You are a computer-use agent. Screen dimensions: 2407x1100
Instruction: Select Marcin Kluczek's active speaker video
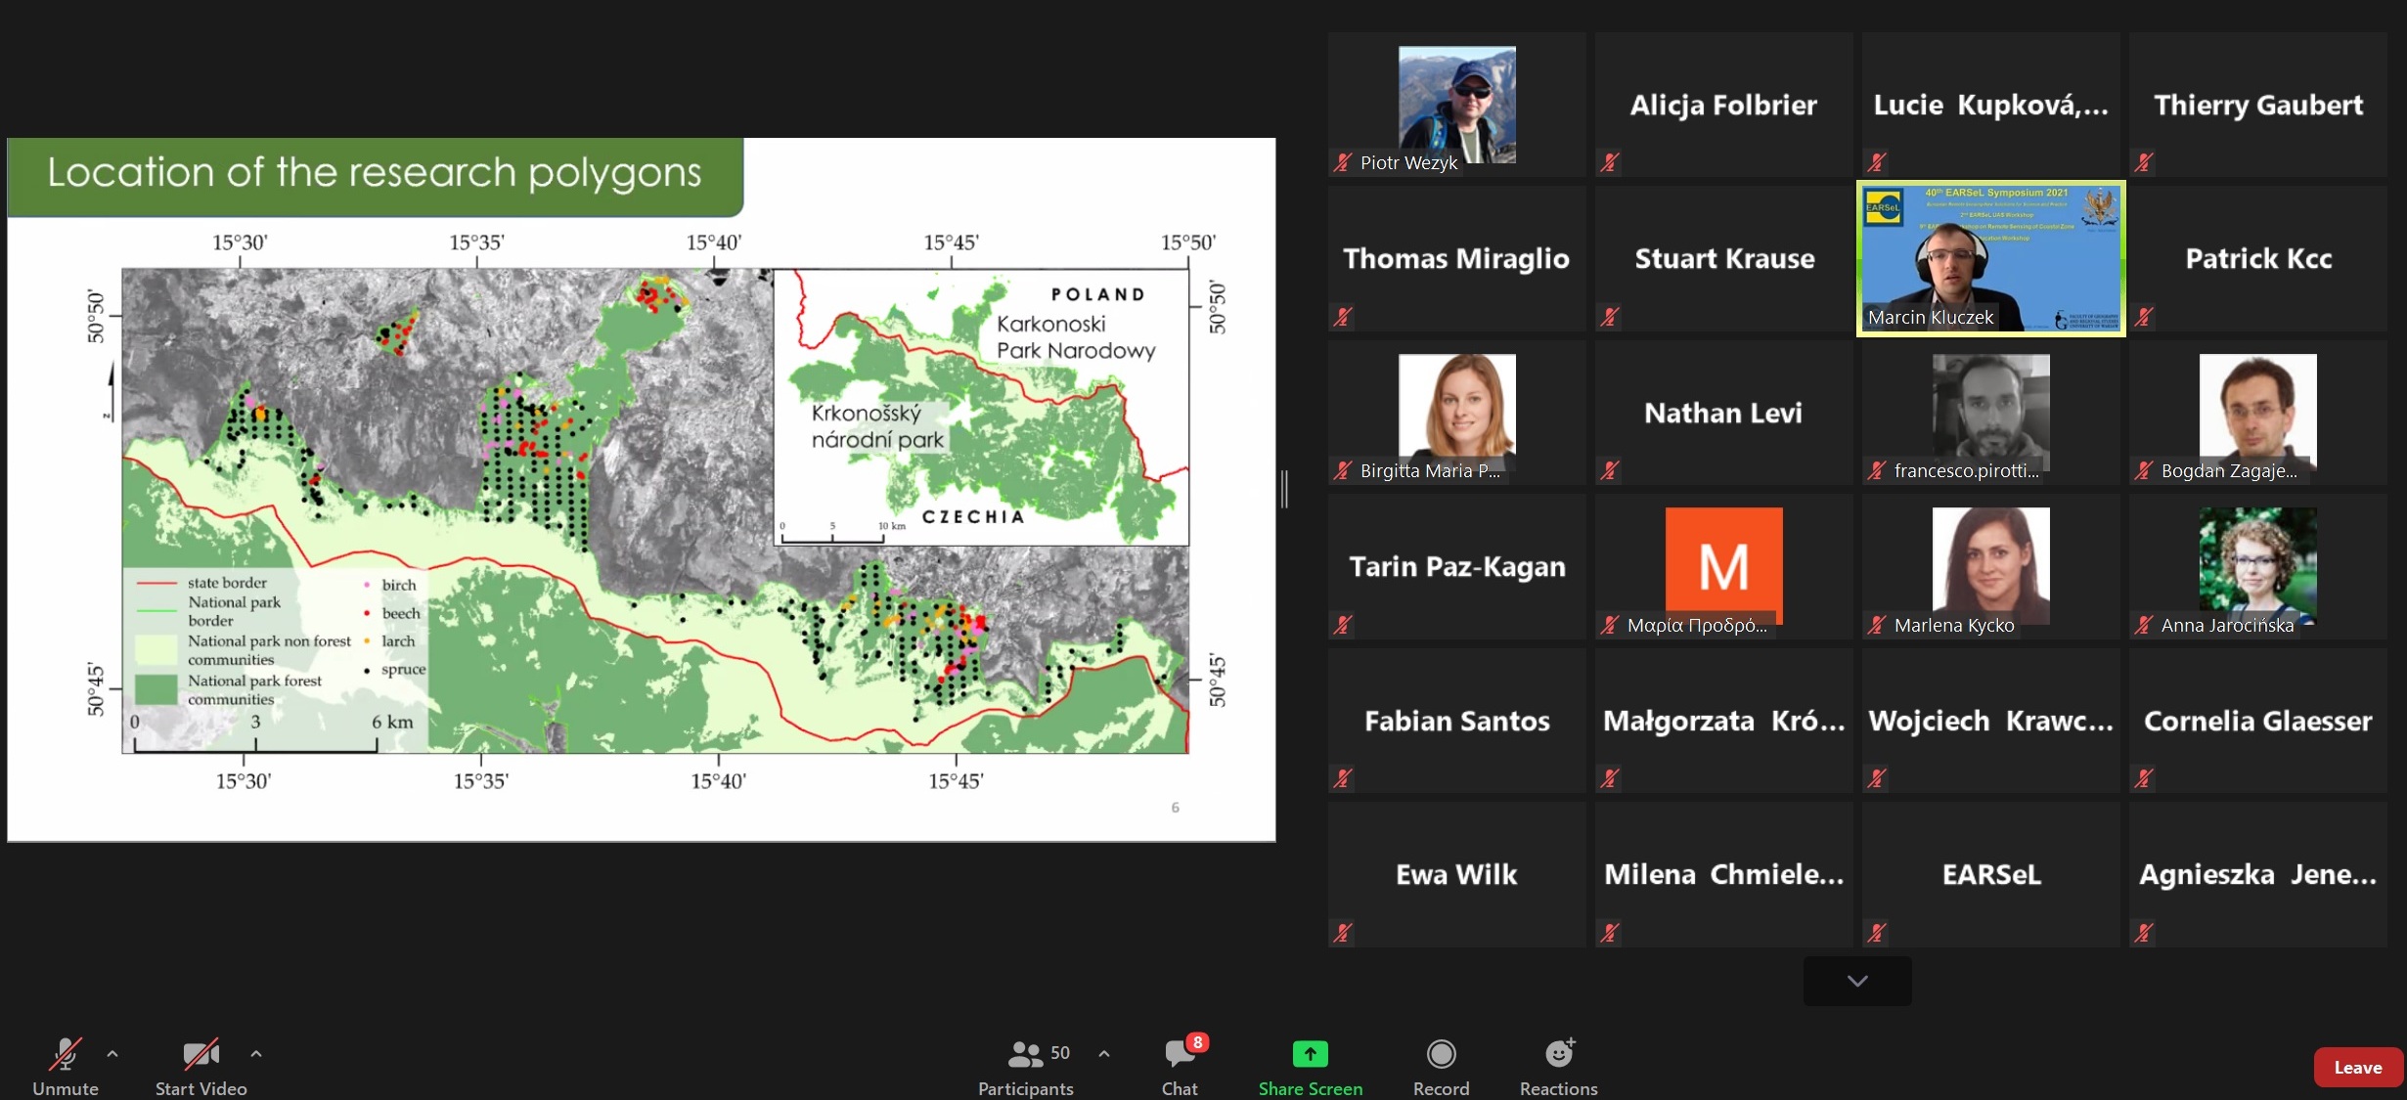click(1990, 258)
